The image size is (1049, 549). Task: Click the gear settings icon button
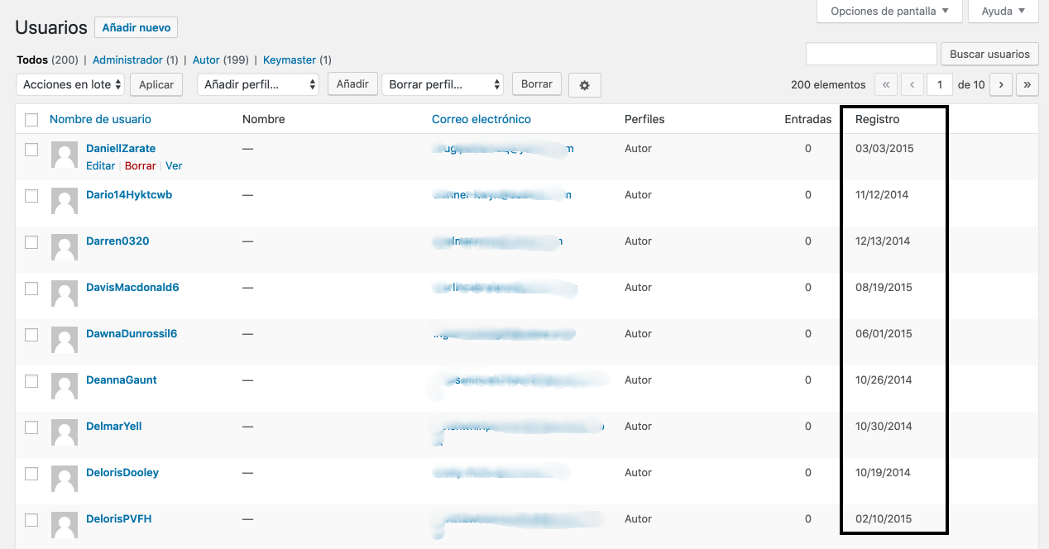pyautogui.click(x=584, y=85)
